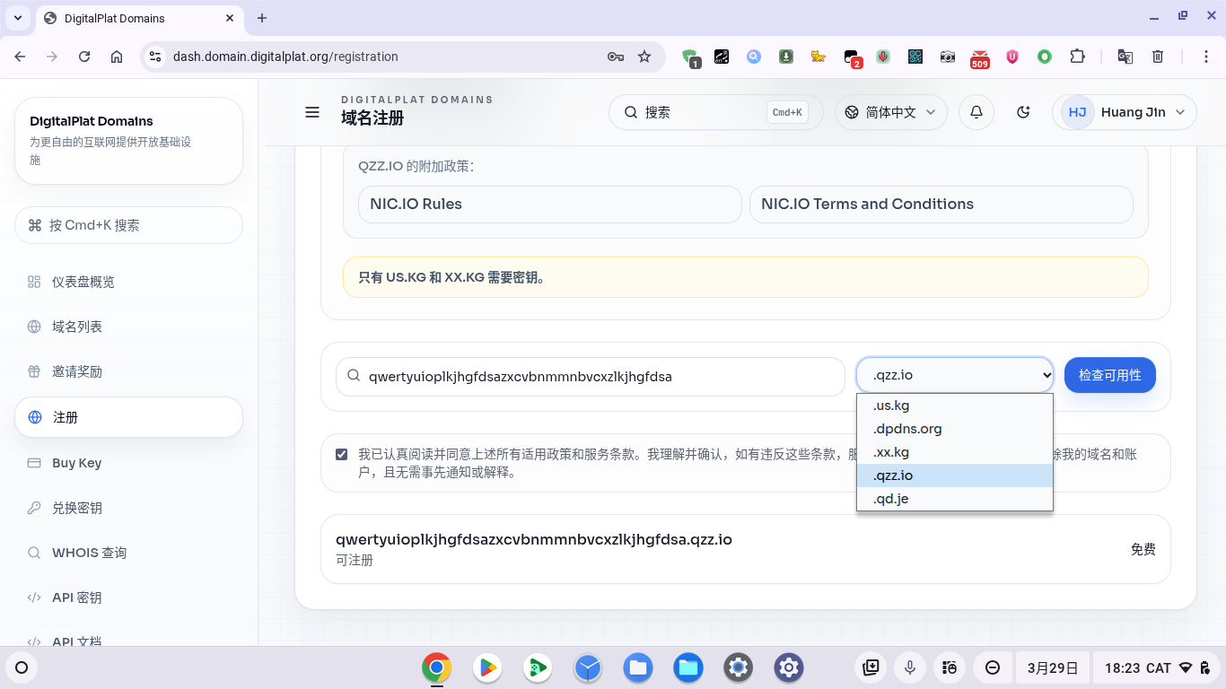
Task: Select .dpdns.org from the suffix list
Action: pyautogui.click(x=907, y=429)
